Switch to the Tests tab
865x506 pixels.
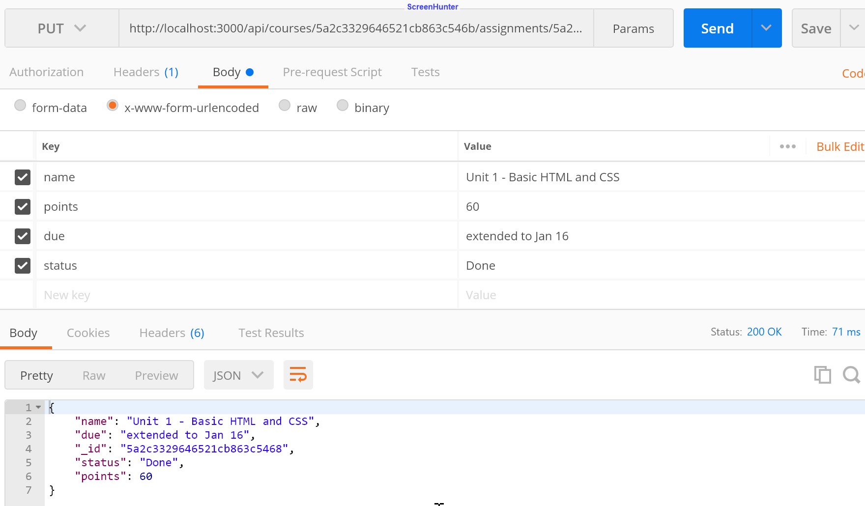point(426,72)
